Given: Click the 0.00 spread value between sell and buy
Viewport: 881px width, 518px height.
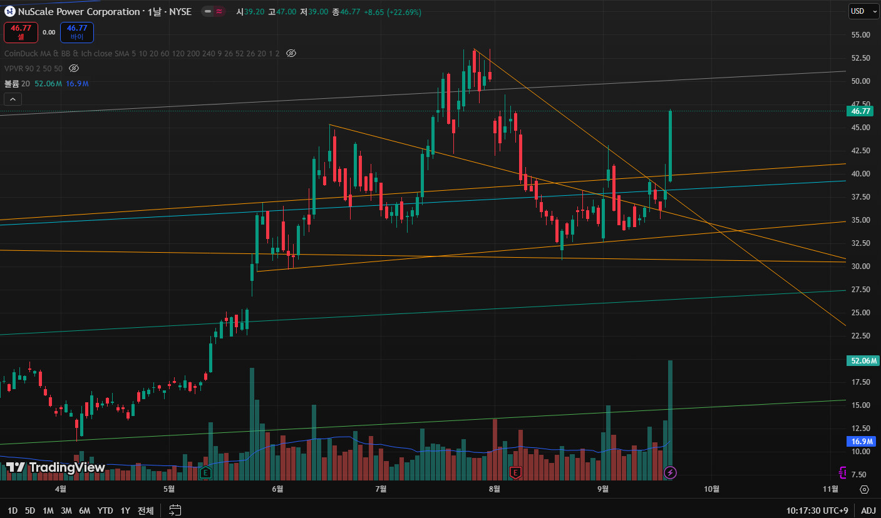Looking at the screenshot, I should click(49, 32).
